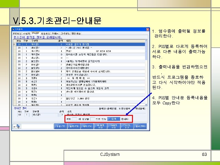Click the 구분 field under 안내문 관리
The height and width of the screenshot is (165, 220).
(27, 115)
